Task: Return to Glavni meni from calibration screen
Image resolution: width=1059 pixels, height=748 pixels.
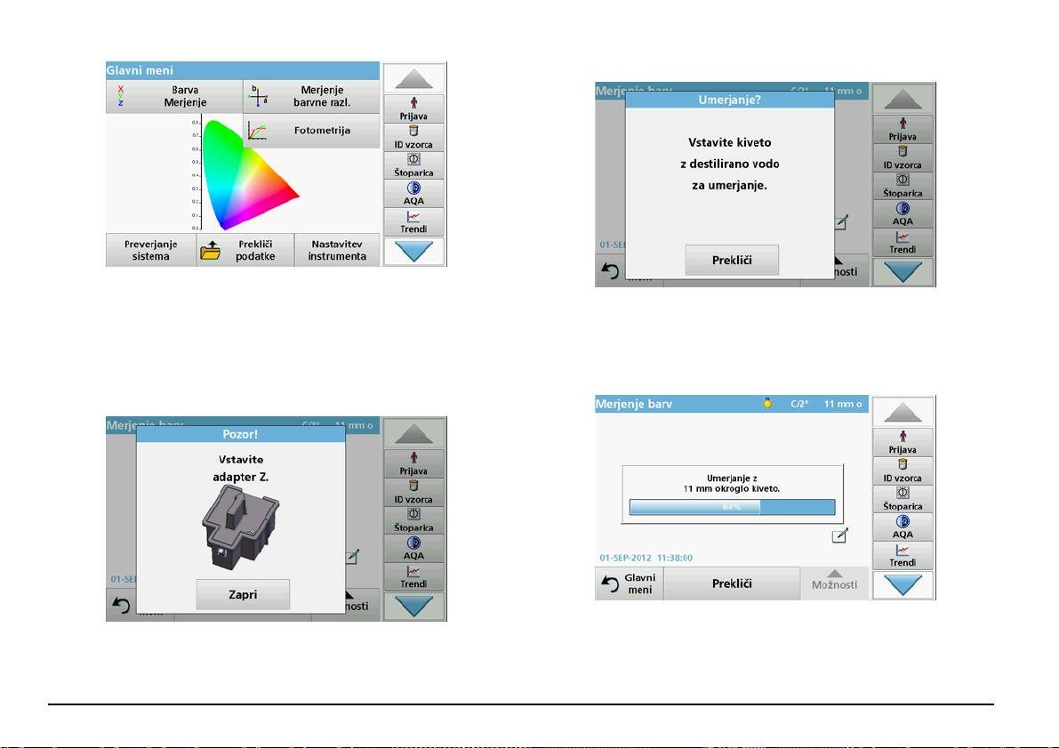Action: click(x=629, y=584)
